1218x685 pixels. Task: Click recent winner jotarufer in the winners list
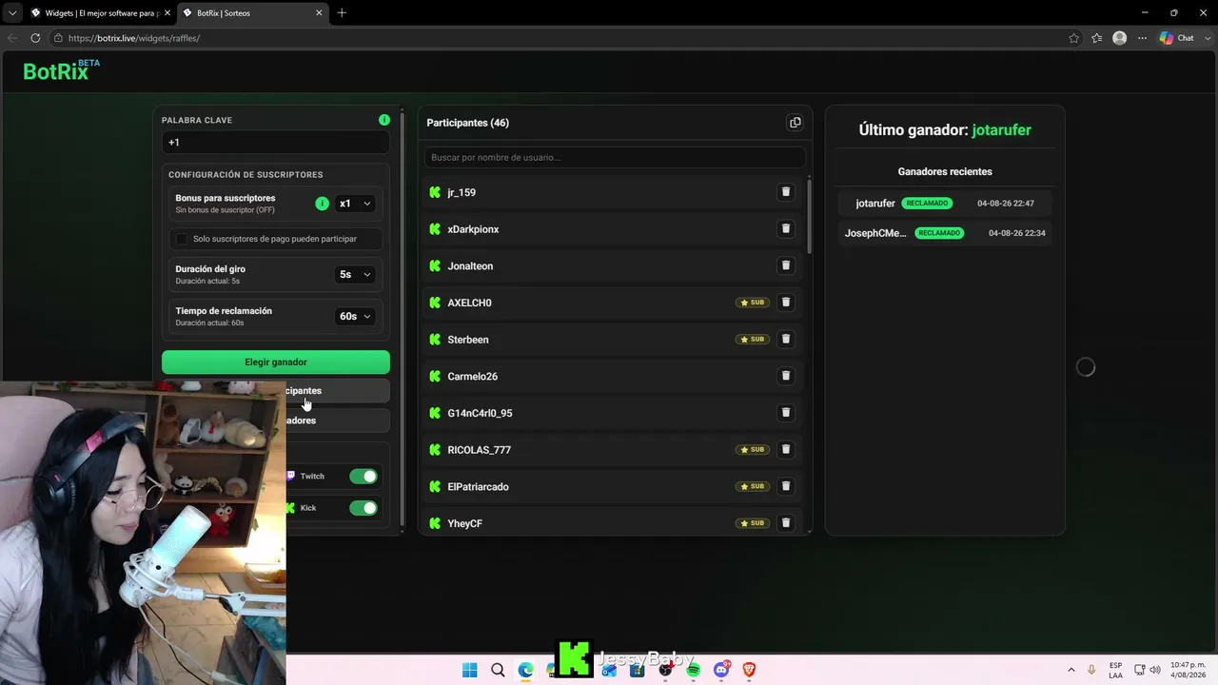click(x=875, y=204)
